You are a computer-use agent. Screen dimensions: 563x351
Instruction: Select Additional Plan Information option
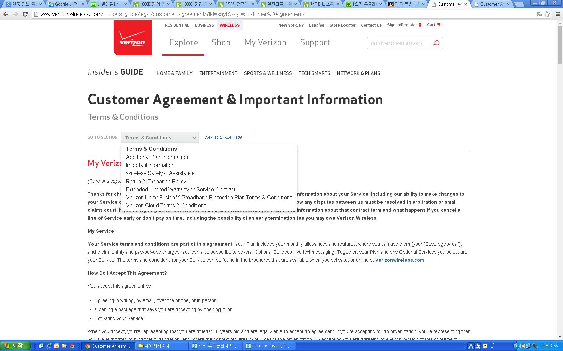pyautogui.click(x=157, y=157)
